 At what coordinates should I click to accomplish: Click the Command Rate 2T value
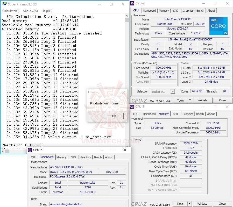(191, 176)
